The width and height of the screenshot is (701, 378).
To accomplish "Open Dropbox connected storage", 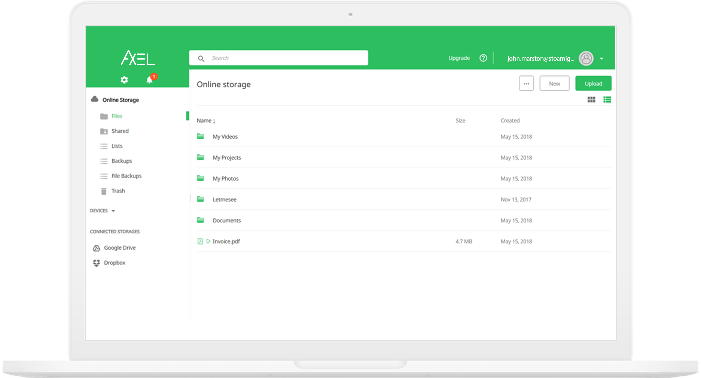I will click(115, 263).
